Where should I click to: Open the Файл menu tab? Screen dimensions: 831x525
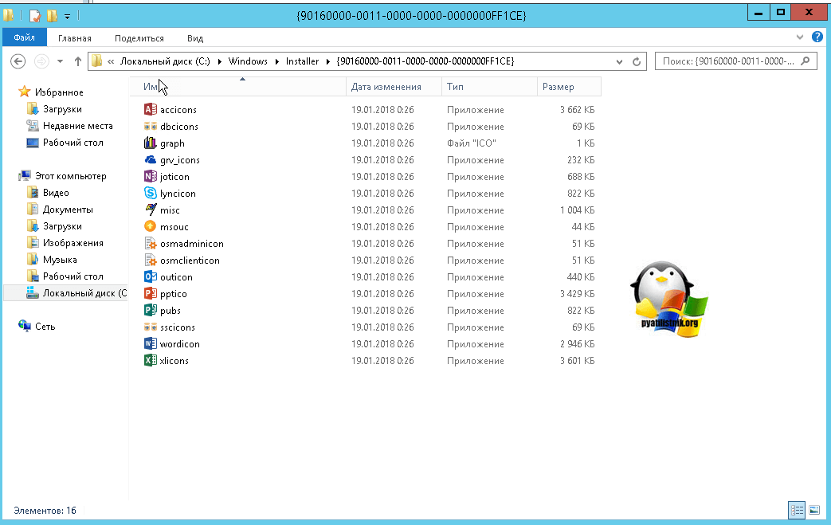point(24,37)
